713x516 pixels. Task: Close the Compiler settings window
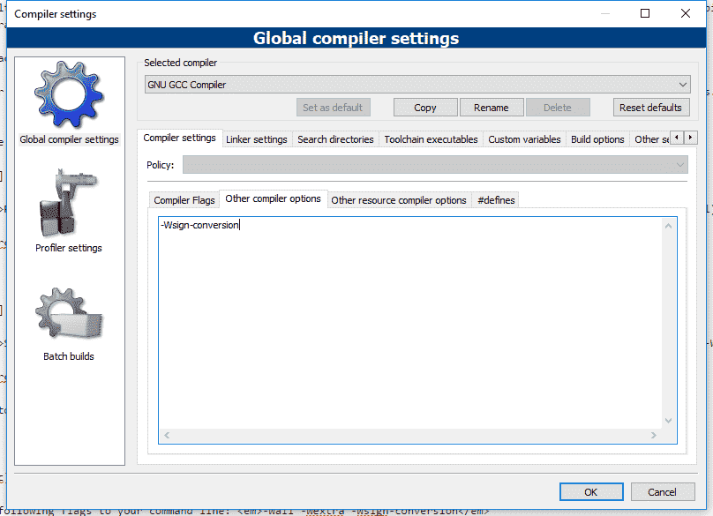click(x=686, y=13)
